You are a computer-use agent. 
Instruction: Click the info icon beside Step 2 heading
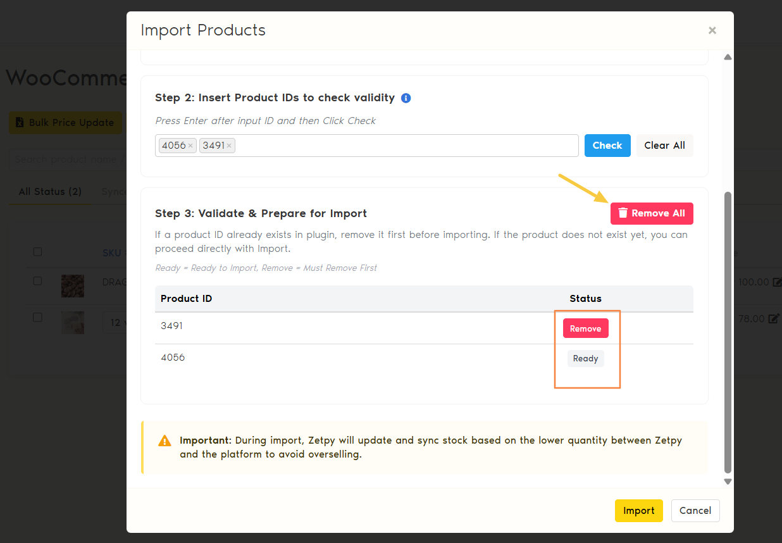406,98
